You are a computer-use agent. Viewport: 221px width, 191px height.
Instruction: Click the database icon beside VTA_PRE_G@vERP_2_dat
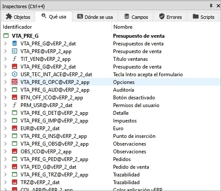(15, 43)
